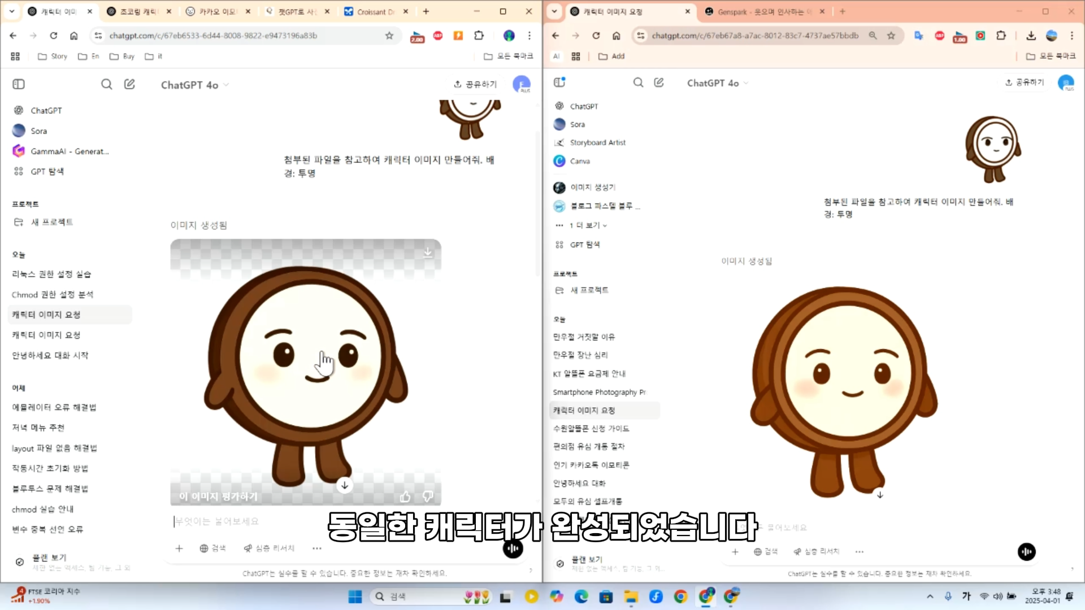Open Sora from the left sidebar
The height and width of the screenshot is (610, 1085).
coord(38,131)
